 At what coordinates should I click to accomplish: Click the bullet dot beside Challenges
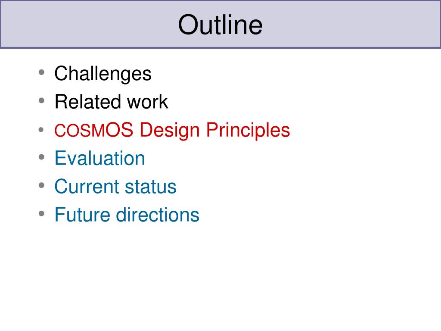point(41,72)
